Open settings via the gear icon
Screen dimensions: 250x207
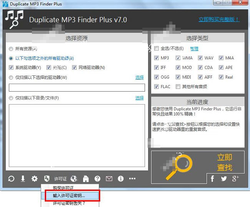(x=35, y=179)
